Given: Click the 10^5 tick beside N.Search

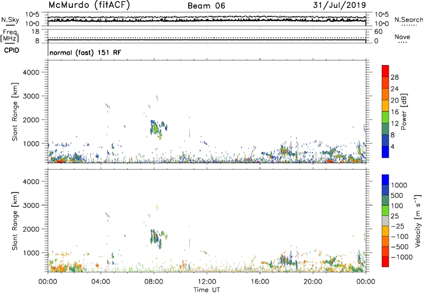Looking at the screenshot, I should [382, 14].
